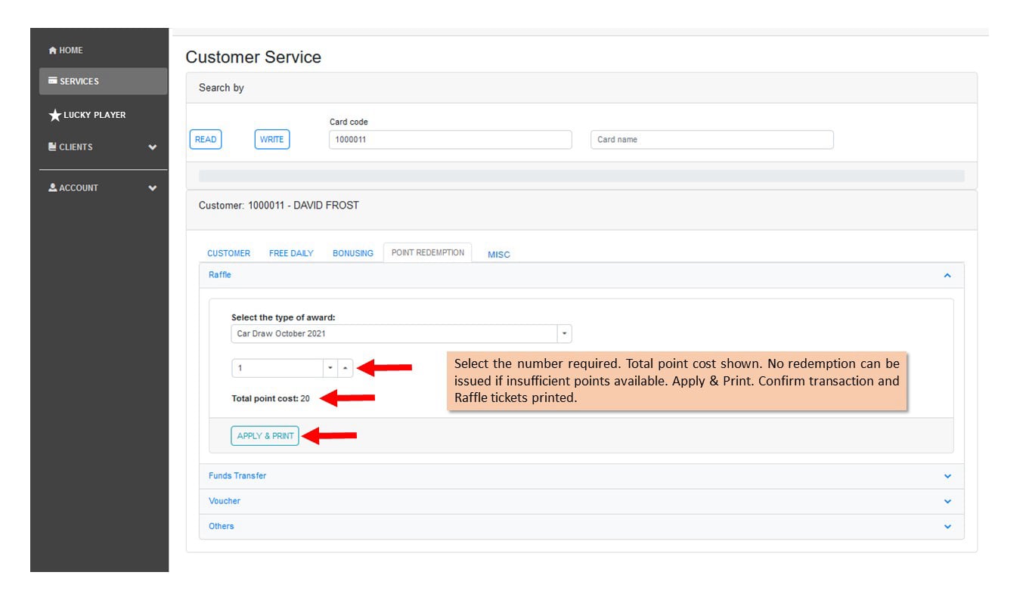Focus the Card code input field
The image size is (1029, 600).
451,140
